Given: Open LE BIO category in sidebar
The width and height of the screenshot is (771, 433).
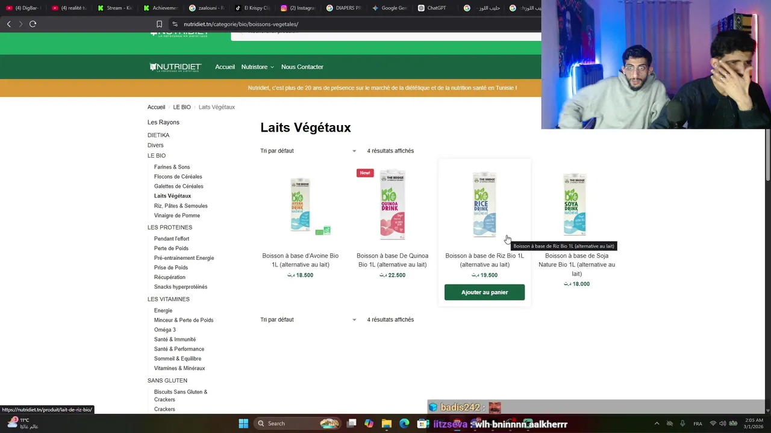Looking at the screenshot, I should tap(157, 156).
